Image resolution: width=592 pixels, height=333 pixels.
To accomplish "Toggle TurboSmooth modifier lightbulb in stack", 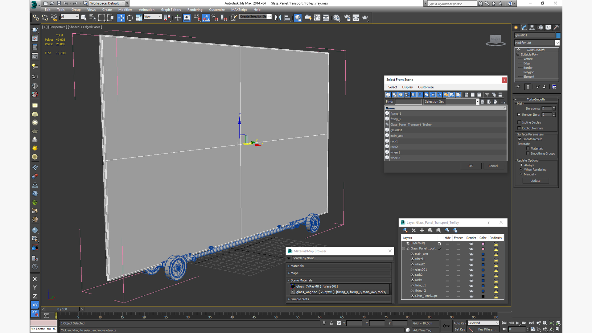I will point(519,50).
